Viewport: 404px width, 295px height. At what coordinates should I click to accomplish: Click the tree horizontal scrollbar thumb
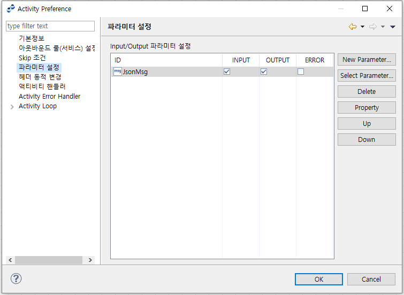pyautogui.click(x=49, y=260)
